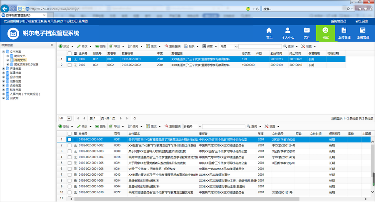Tick the checkbox for file 0102-002-0001-002
This screenshot has width=375, height=202.
point(70,146)
